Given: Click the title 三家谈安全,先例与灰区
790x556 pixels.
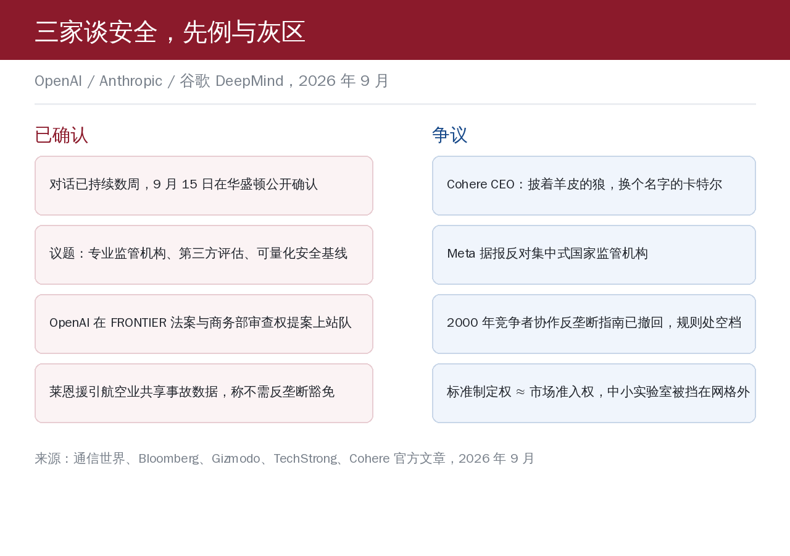Looking at the screenshot, I should click(170, 32).
